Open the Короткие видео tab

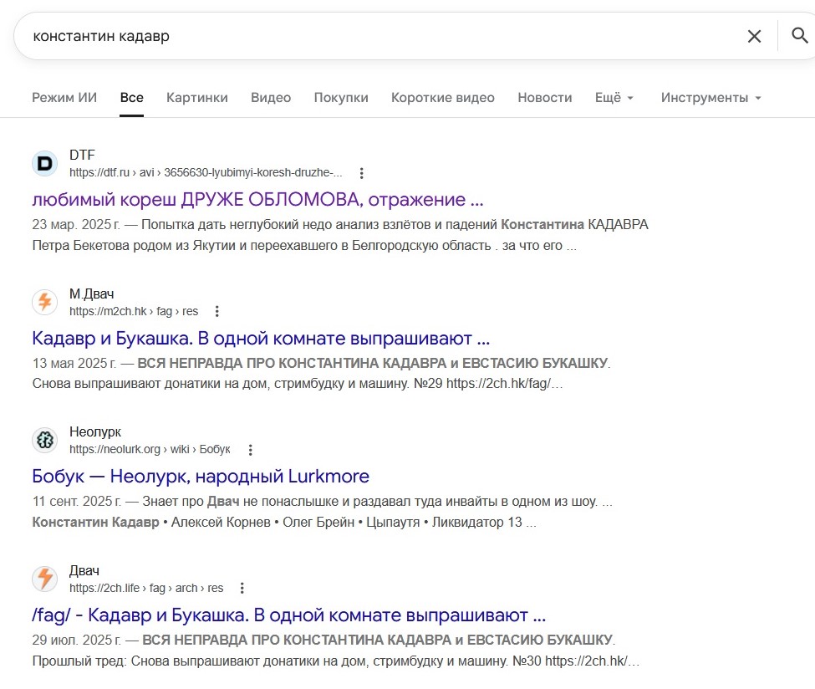click(x=443, y=98)
